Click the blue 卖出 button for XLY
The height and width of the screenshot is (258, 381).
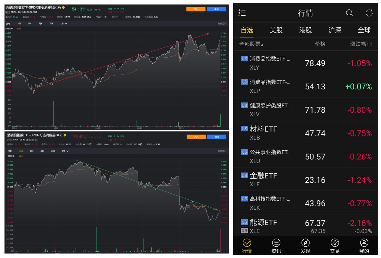pos(216,137)
